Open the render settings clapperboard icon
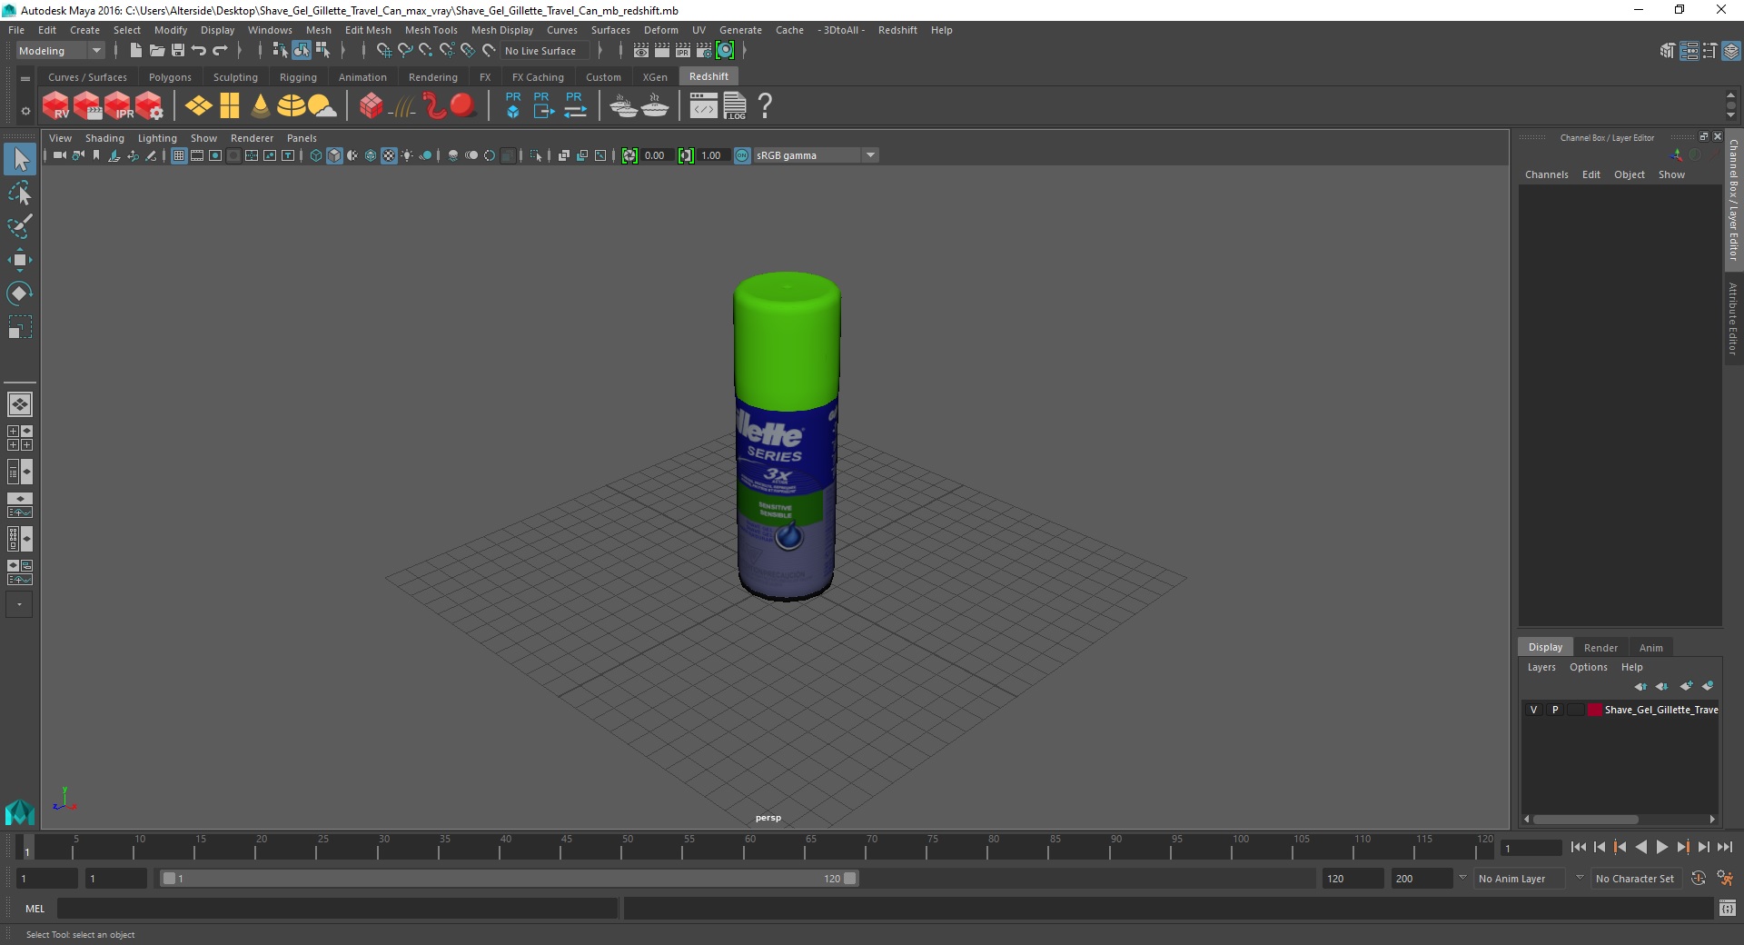This screenshot has height=945, width=1744. pyautogui.click(x=704, y=51)
